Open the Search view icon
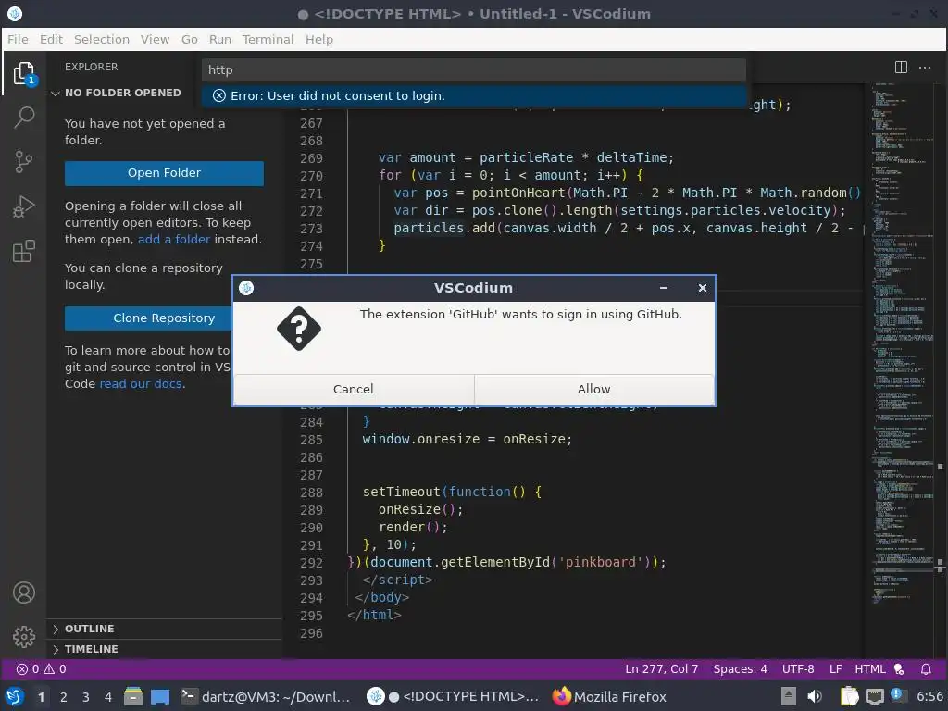The width and height of the screenshot is (948, 711). click(23, 117)
